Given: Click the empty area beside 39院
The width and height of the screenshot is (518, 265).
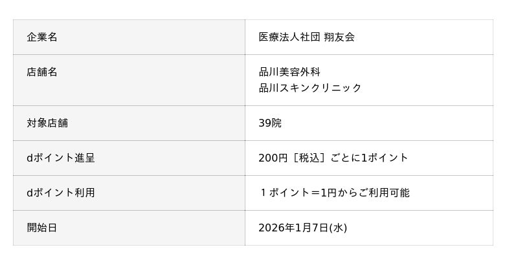Looking at the screenshot, I should pyautogui.click(x=388, y=123).
